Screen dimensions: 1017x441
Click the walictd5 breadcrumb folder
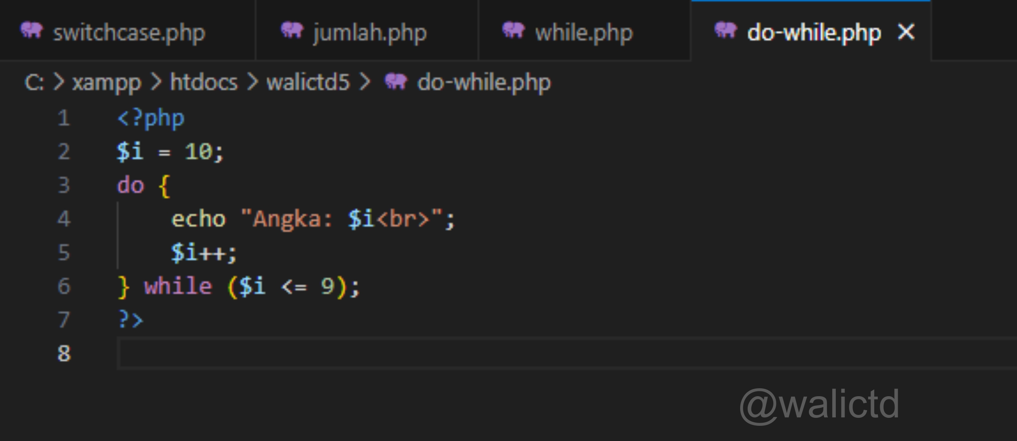pyautogui.click(x=308, y=83)
